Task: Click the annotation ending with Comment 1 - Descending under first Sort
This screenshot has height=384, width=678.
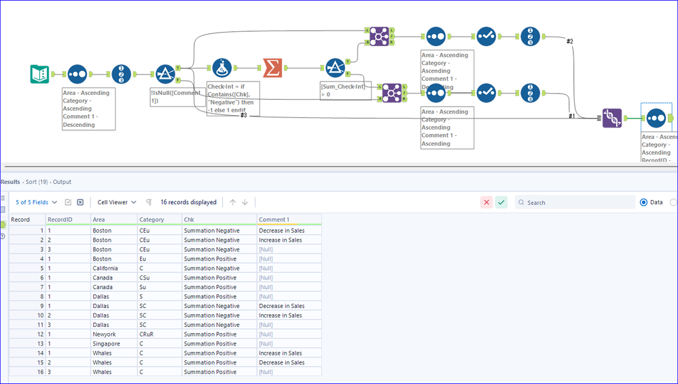Action: click(88, 109)
